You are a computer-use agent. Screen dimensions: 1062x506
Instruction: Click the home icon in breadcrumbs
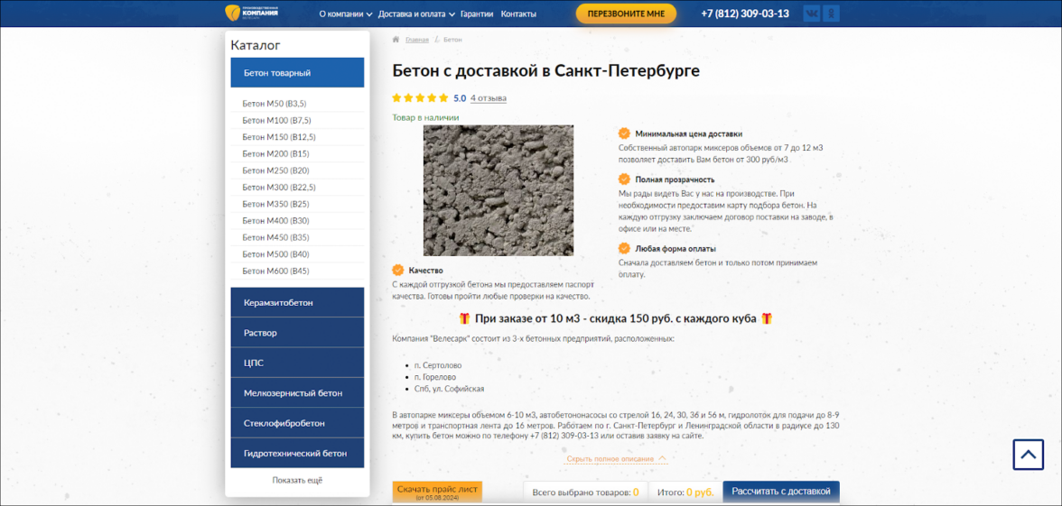pyautogui.click(x=396, y=40)
